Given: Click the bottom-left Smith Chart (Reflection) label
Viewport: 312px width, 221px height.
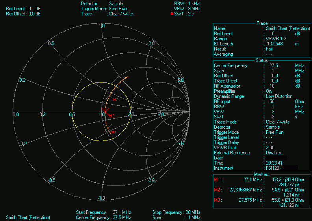Looking at the screenshot, I should pyautogui.click(x=28, y=217).
